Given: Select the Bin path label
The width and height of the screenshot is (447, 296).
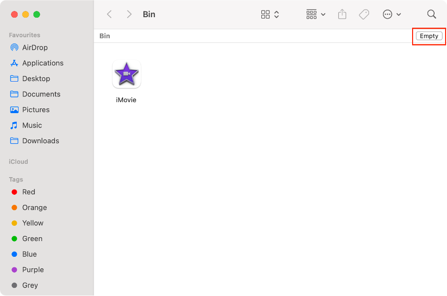Looking at the screenshot, I should click(x=105, y=35).
